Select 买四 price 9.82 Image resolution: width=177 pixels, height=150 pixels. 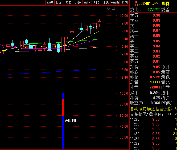157,56
